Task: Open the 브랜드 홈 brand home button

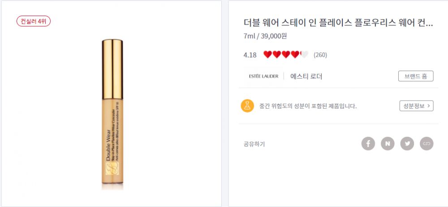Action: click(x=416, y=76)
